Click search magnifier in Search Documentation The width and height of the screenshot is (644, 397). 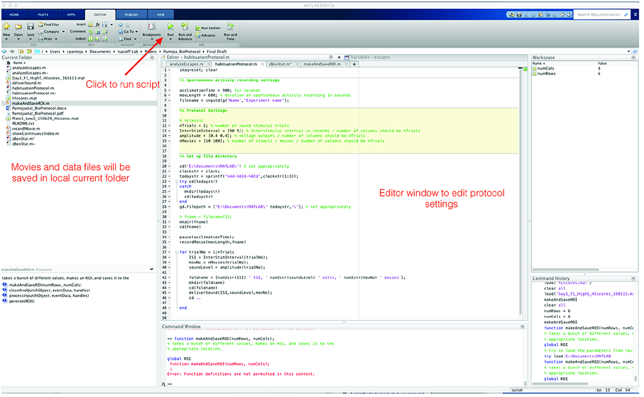click(x=626, y=14)
